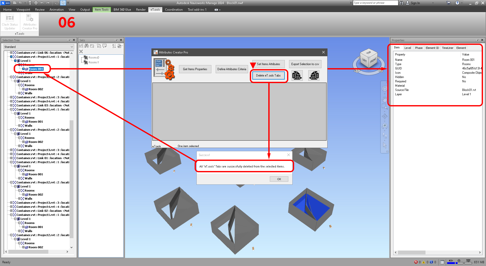Select the Rooms0 set in Sets panel
The image size is (486, 266).
(94, 58)
